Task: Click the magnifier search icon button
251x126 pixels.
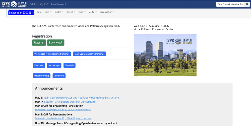Action: point(247,4)
